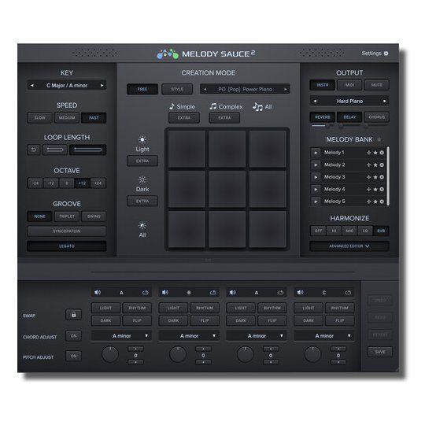Screen dimensions: 425x425
Task: Set harmonize to 8VB
Action: coord(381,231)
